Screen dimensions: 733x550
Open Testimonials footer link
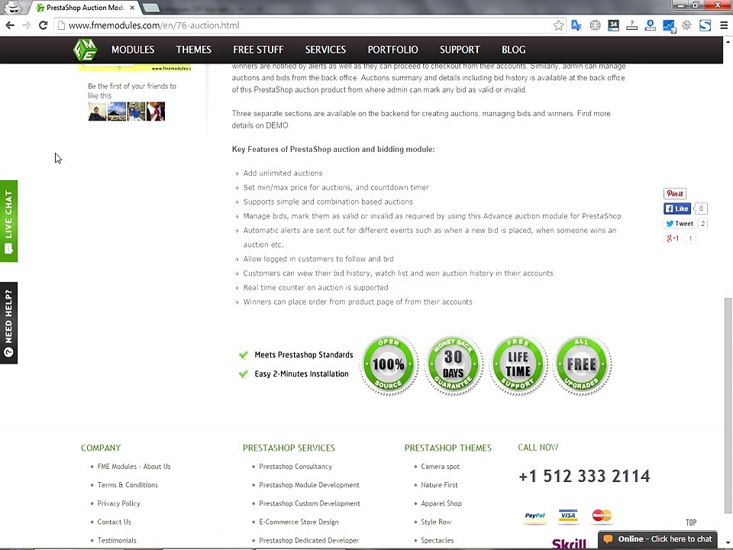[x=117, y=540]
